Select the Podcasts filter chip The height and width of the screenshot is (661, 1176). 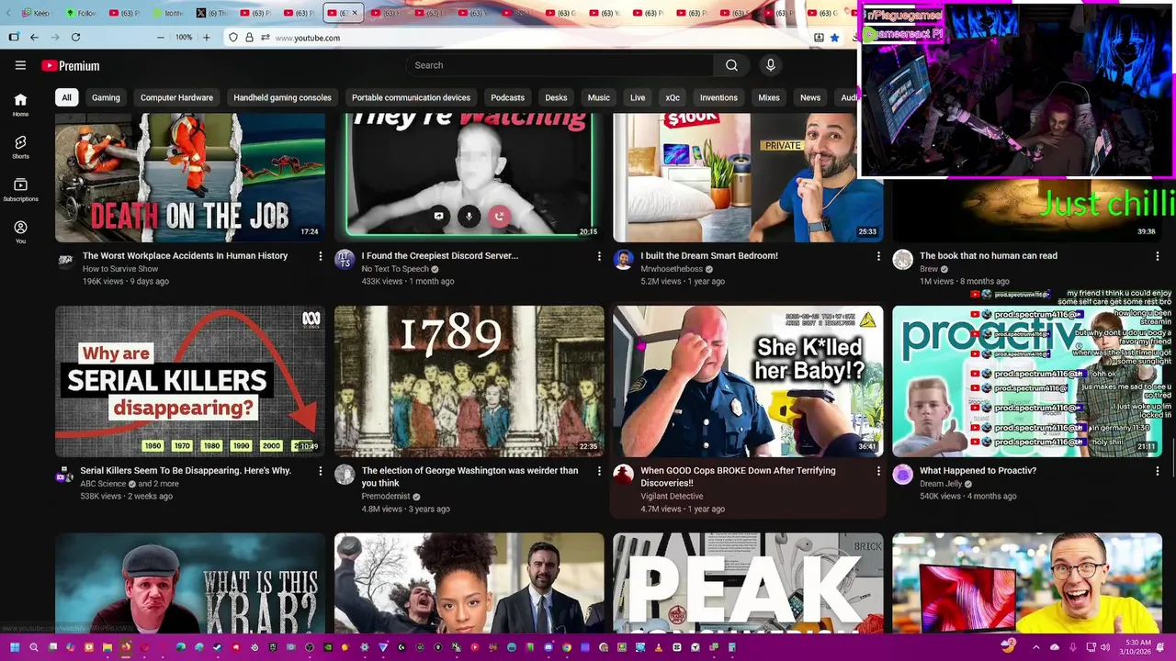tap(507, 97)
